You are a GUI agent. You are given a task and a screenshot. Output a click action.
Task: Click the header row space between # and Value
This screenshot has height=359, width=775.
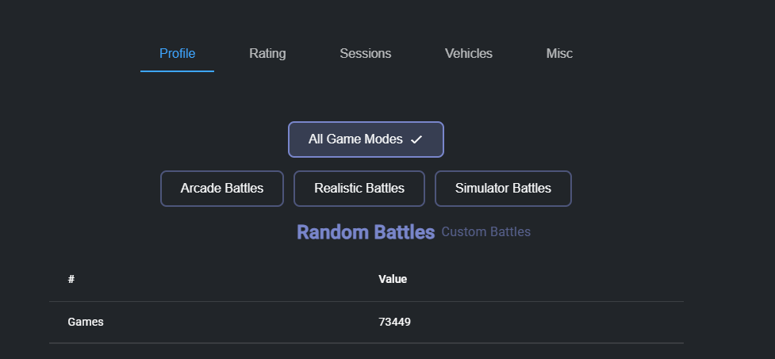[226, 279]
